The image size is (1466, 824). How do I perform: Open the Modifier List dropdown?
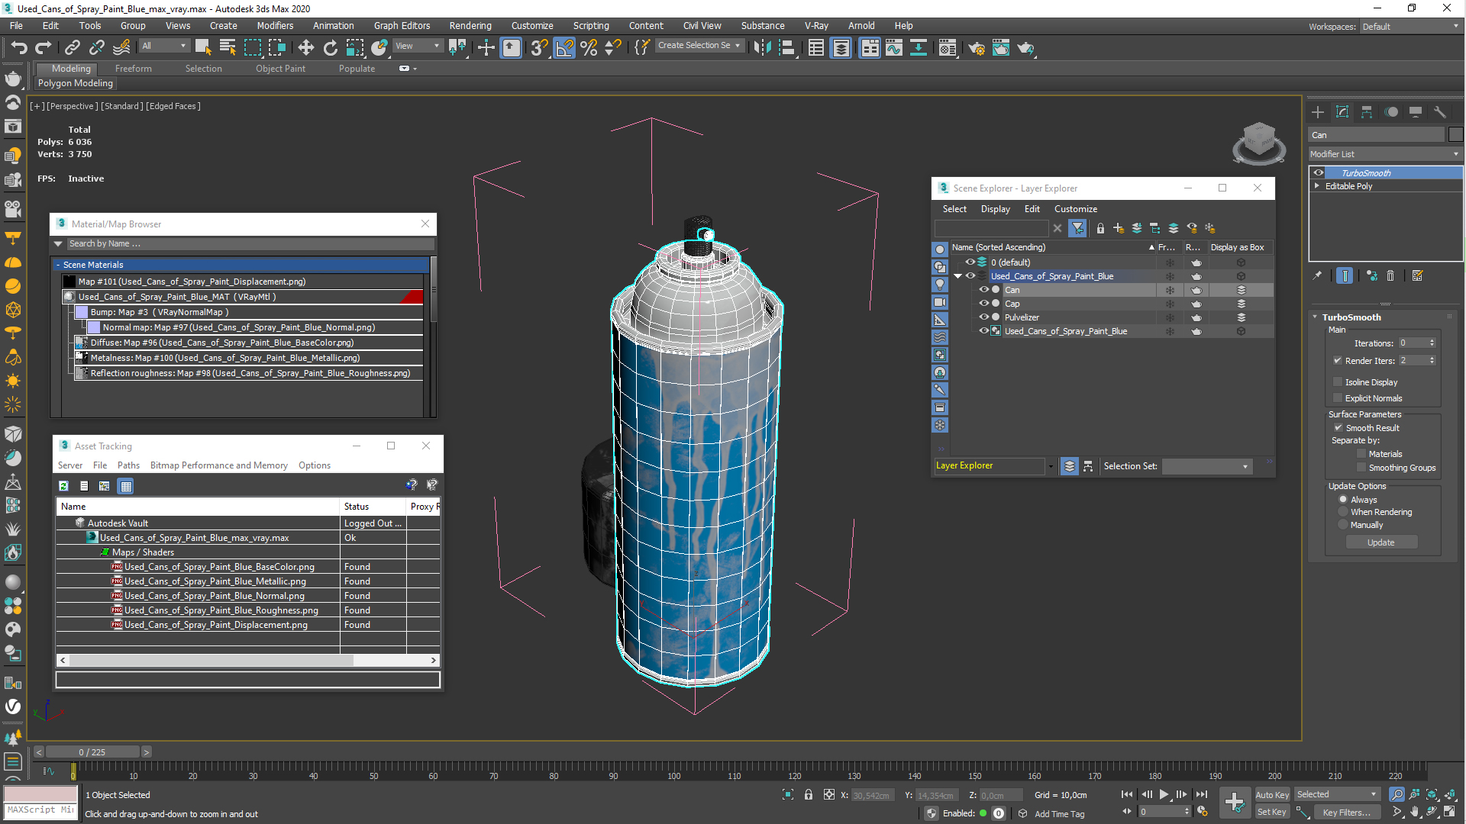point(1384,154)
